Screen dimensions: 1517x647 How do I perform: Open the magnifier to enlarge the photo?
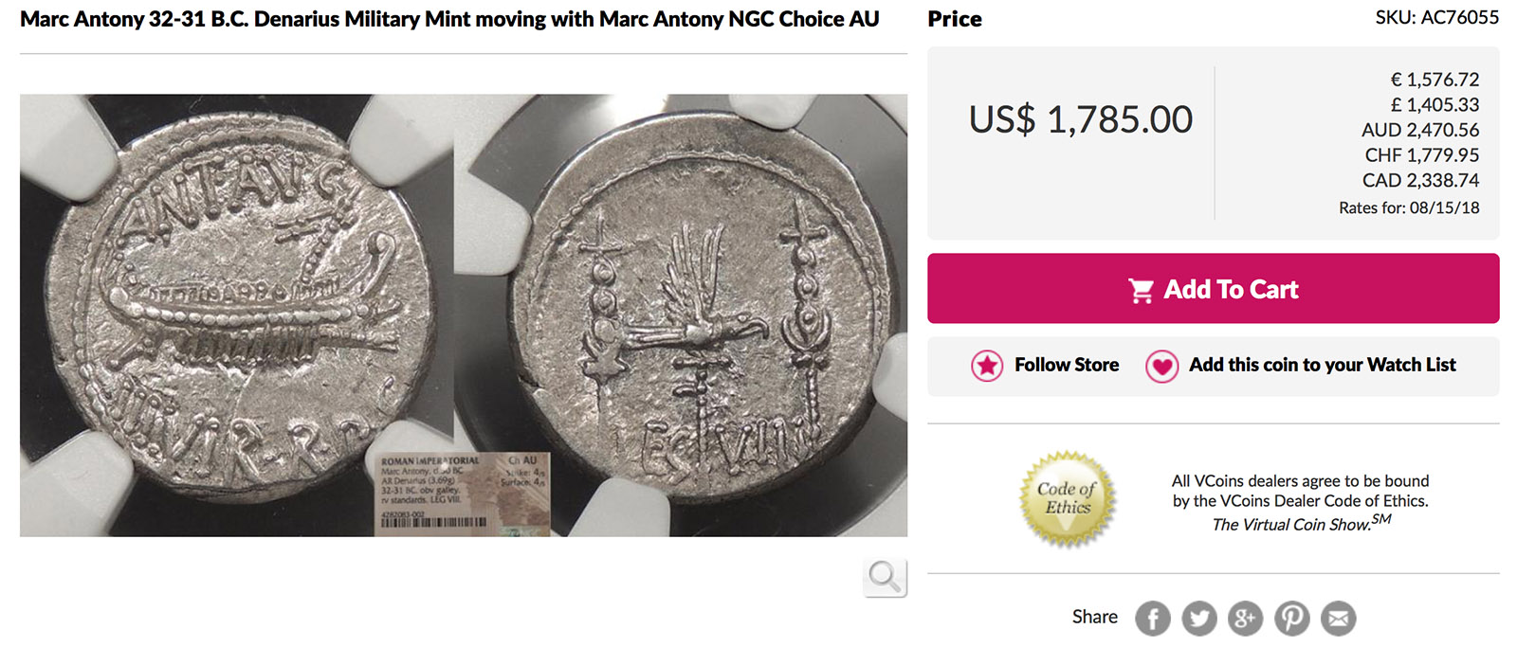pos(885,577)
